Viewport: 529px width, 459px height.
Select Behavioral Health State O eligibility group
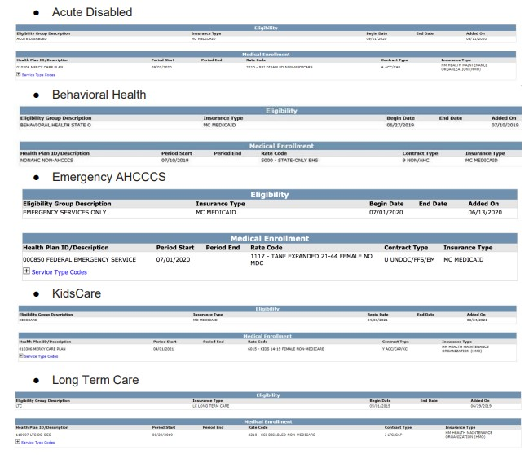pos(56,126)
